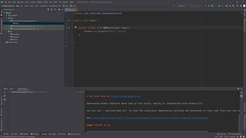Screen dimensions: 246x138
Task: Select the Main.java editor tab
Action: coord(71,10)
